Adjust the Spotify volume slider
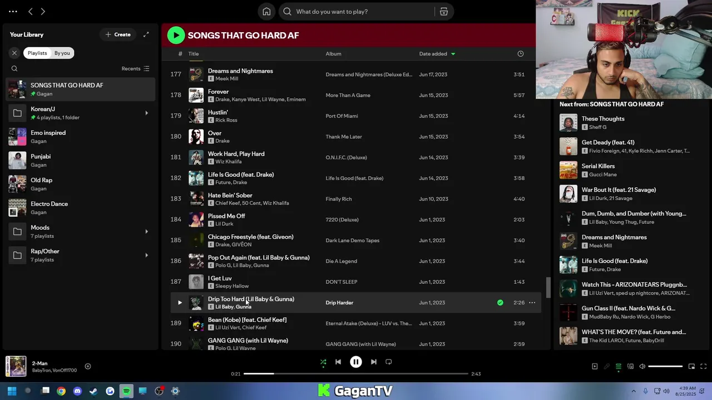The height and width of the screenshot is (400, 712). click(665, 366)
